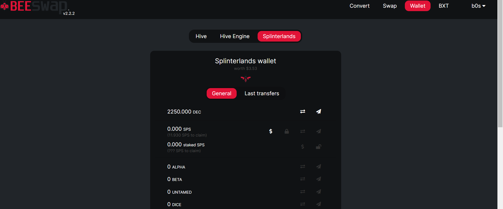The width and height of the screenshot is (503, 209).
Task: Click the 0 DICE balance
Action: coord(174,204)
